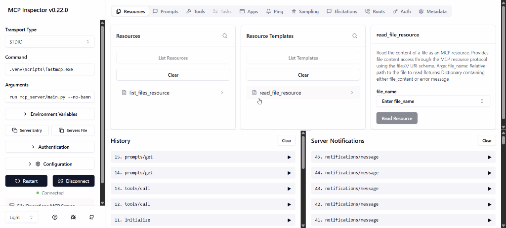This screenshot has width=506, height=228.
Task: Clear the History panel
Action: [x=287, y=140]
